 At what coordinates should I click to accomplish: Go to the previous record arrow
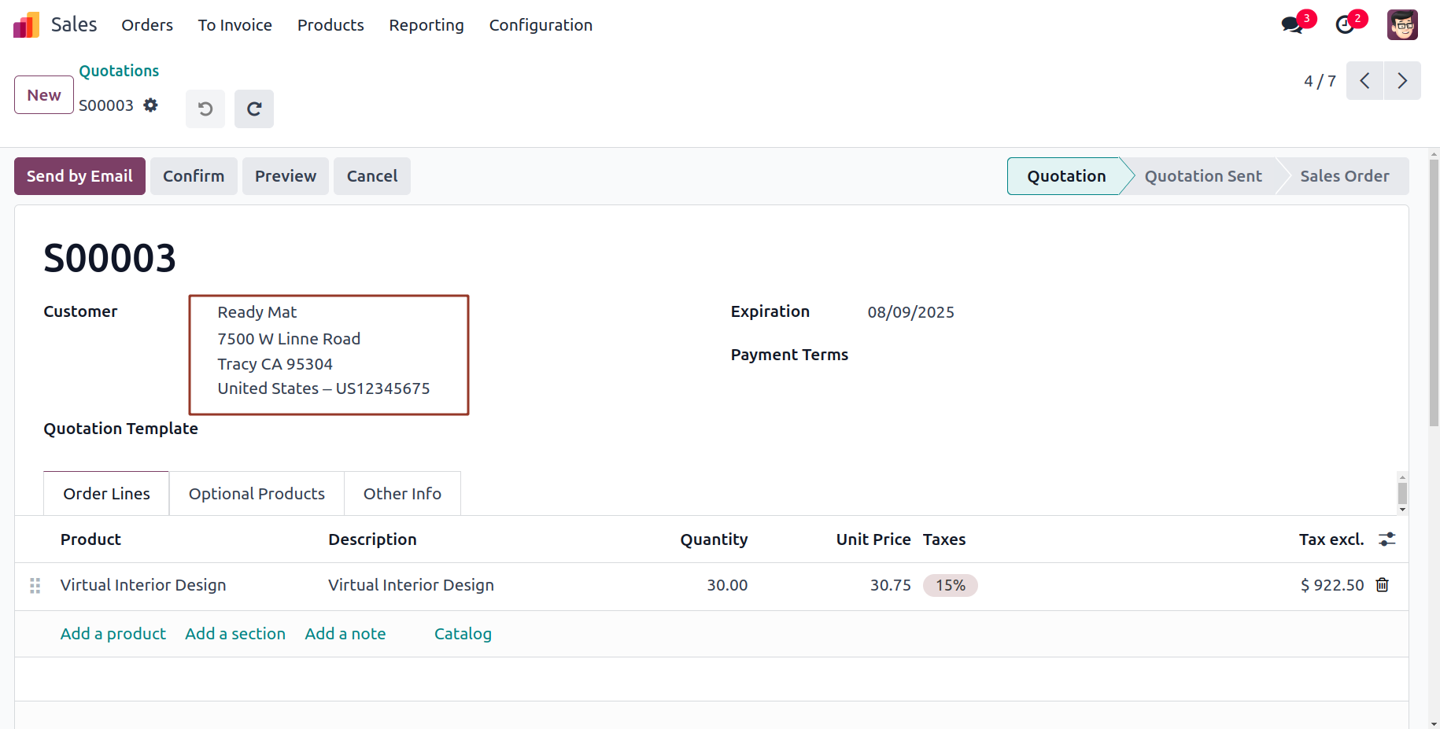point(1364,81)
